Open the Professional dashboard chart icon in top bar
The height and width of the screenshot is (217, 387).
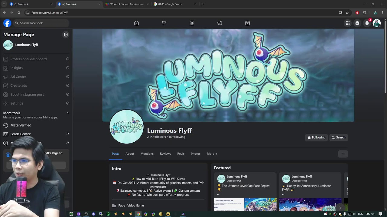click(x=192, y=23)
